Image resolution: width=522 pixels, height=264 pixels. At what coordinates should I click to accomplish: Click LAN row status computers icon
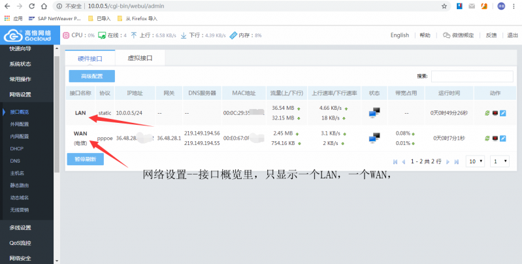(374, 112)
